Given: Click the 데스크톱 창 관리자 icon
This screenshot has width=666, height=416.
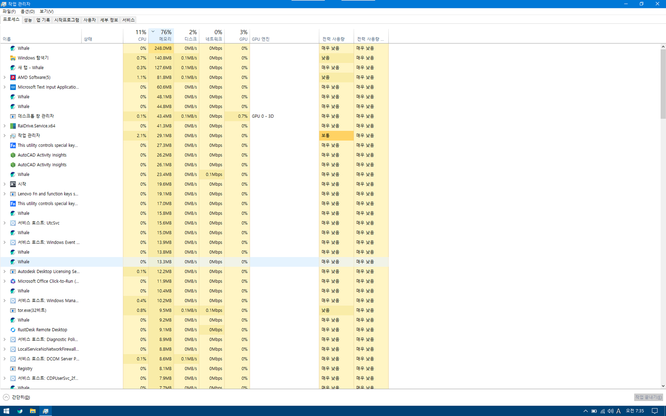Looking at the screenshot, I should coord(13,116).
